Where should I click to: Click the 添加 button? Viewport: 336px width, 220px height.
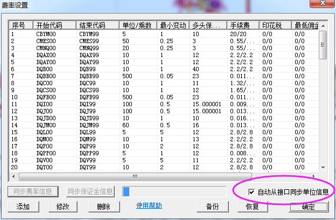coord(23,207)
